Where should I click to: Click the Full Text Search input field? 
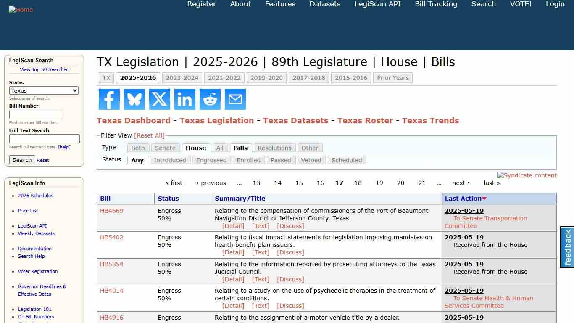pyautogui.click(x=44, y=139)
